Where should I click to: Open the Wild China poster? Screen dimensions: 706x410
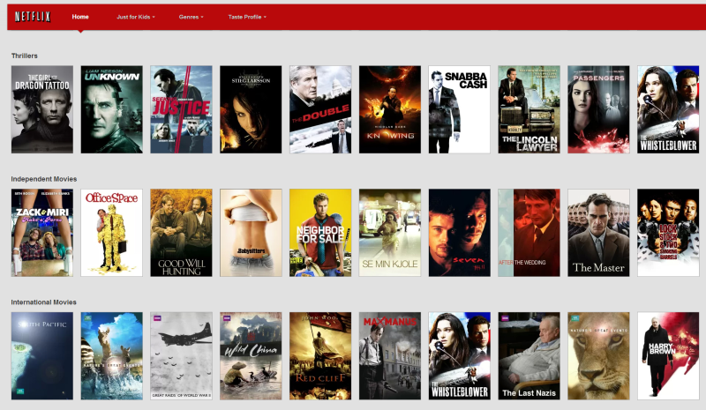(x=251, y=356)
